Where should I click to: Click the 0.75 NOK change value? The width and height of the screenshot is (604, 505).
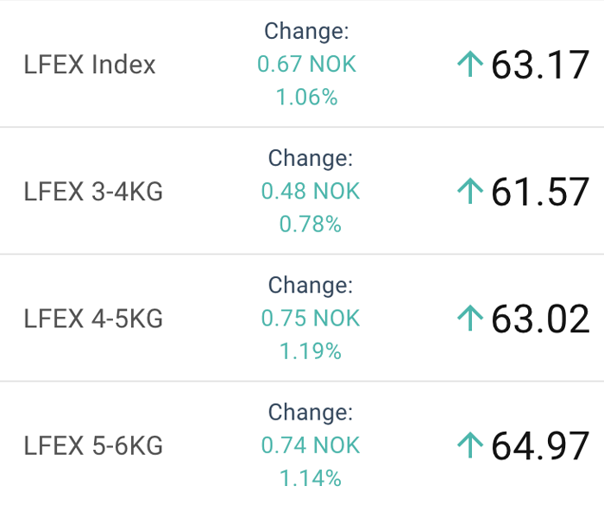(x=311, y=319)
